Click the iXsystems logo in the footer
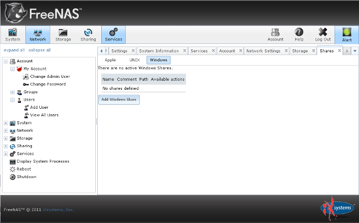359x223 pixels. [337, 208]
